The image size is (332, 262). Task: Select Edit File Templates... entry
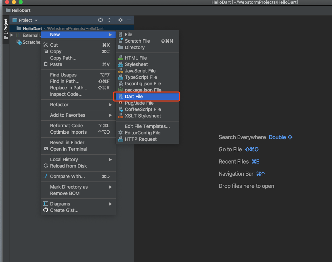coord(147,126)
